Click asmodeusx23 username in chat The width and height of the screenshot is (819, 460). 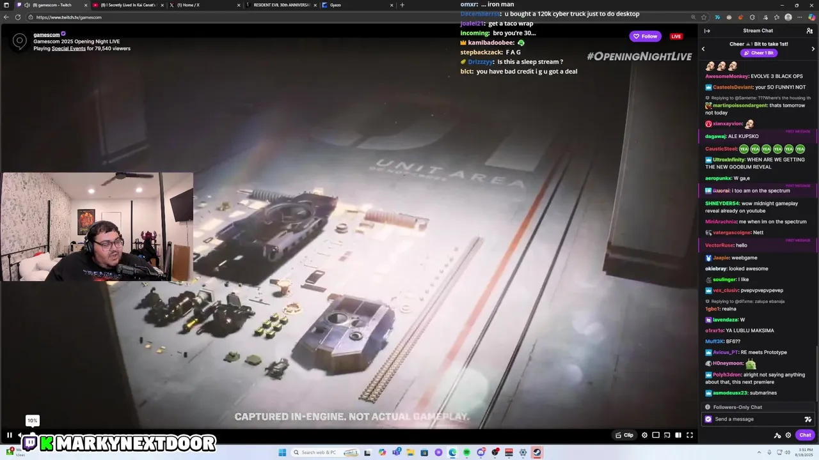tap(730, 393)
